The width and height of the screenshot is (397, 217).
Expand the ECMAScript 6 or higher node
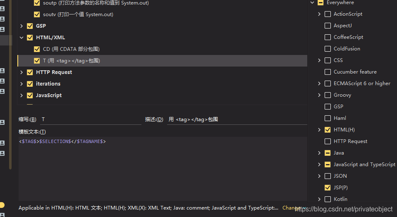pyautogui.click(x=319, y=83)
